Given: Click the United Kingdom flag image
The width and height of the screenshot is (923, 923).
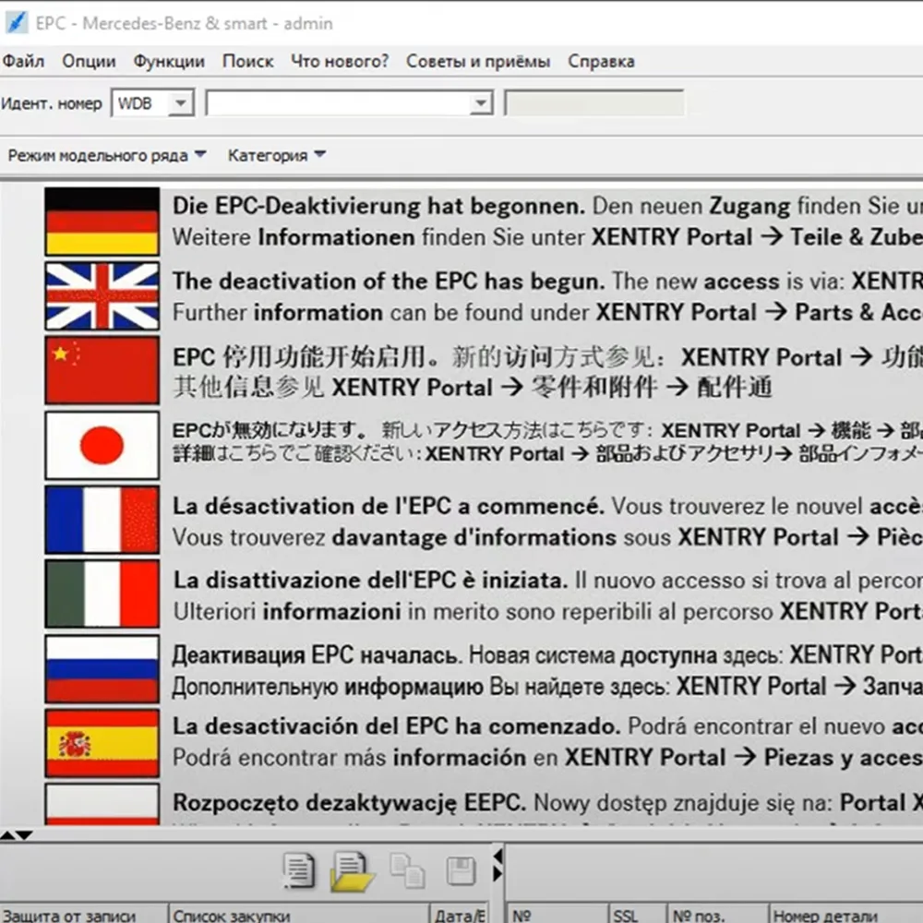Looking at the screenshot, I should (x=102, y=295).
